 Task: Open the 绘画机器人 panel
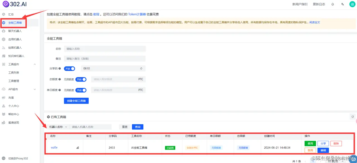pos(15,48)
